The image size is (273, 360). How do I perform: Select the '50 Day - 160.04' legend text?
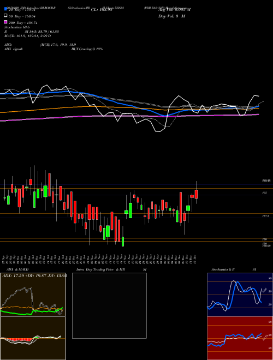(x=22, y=16)
